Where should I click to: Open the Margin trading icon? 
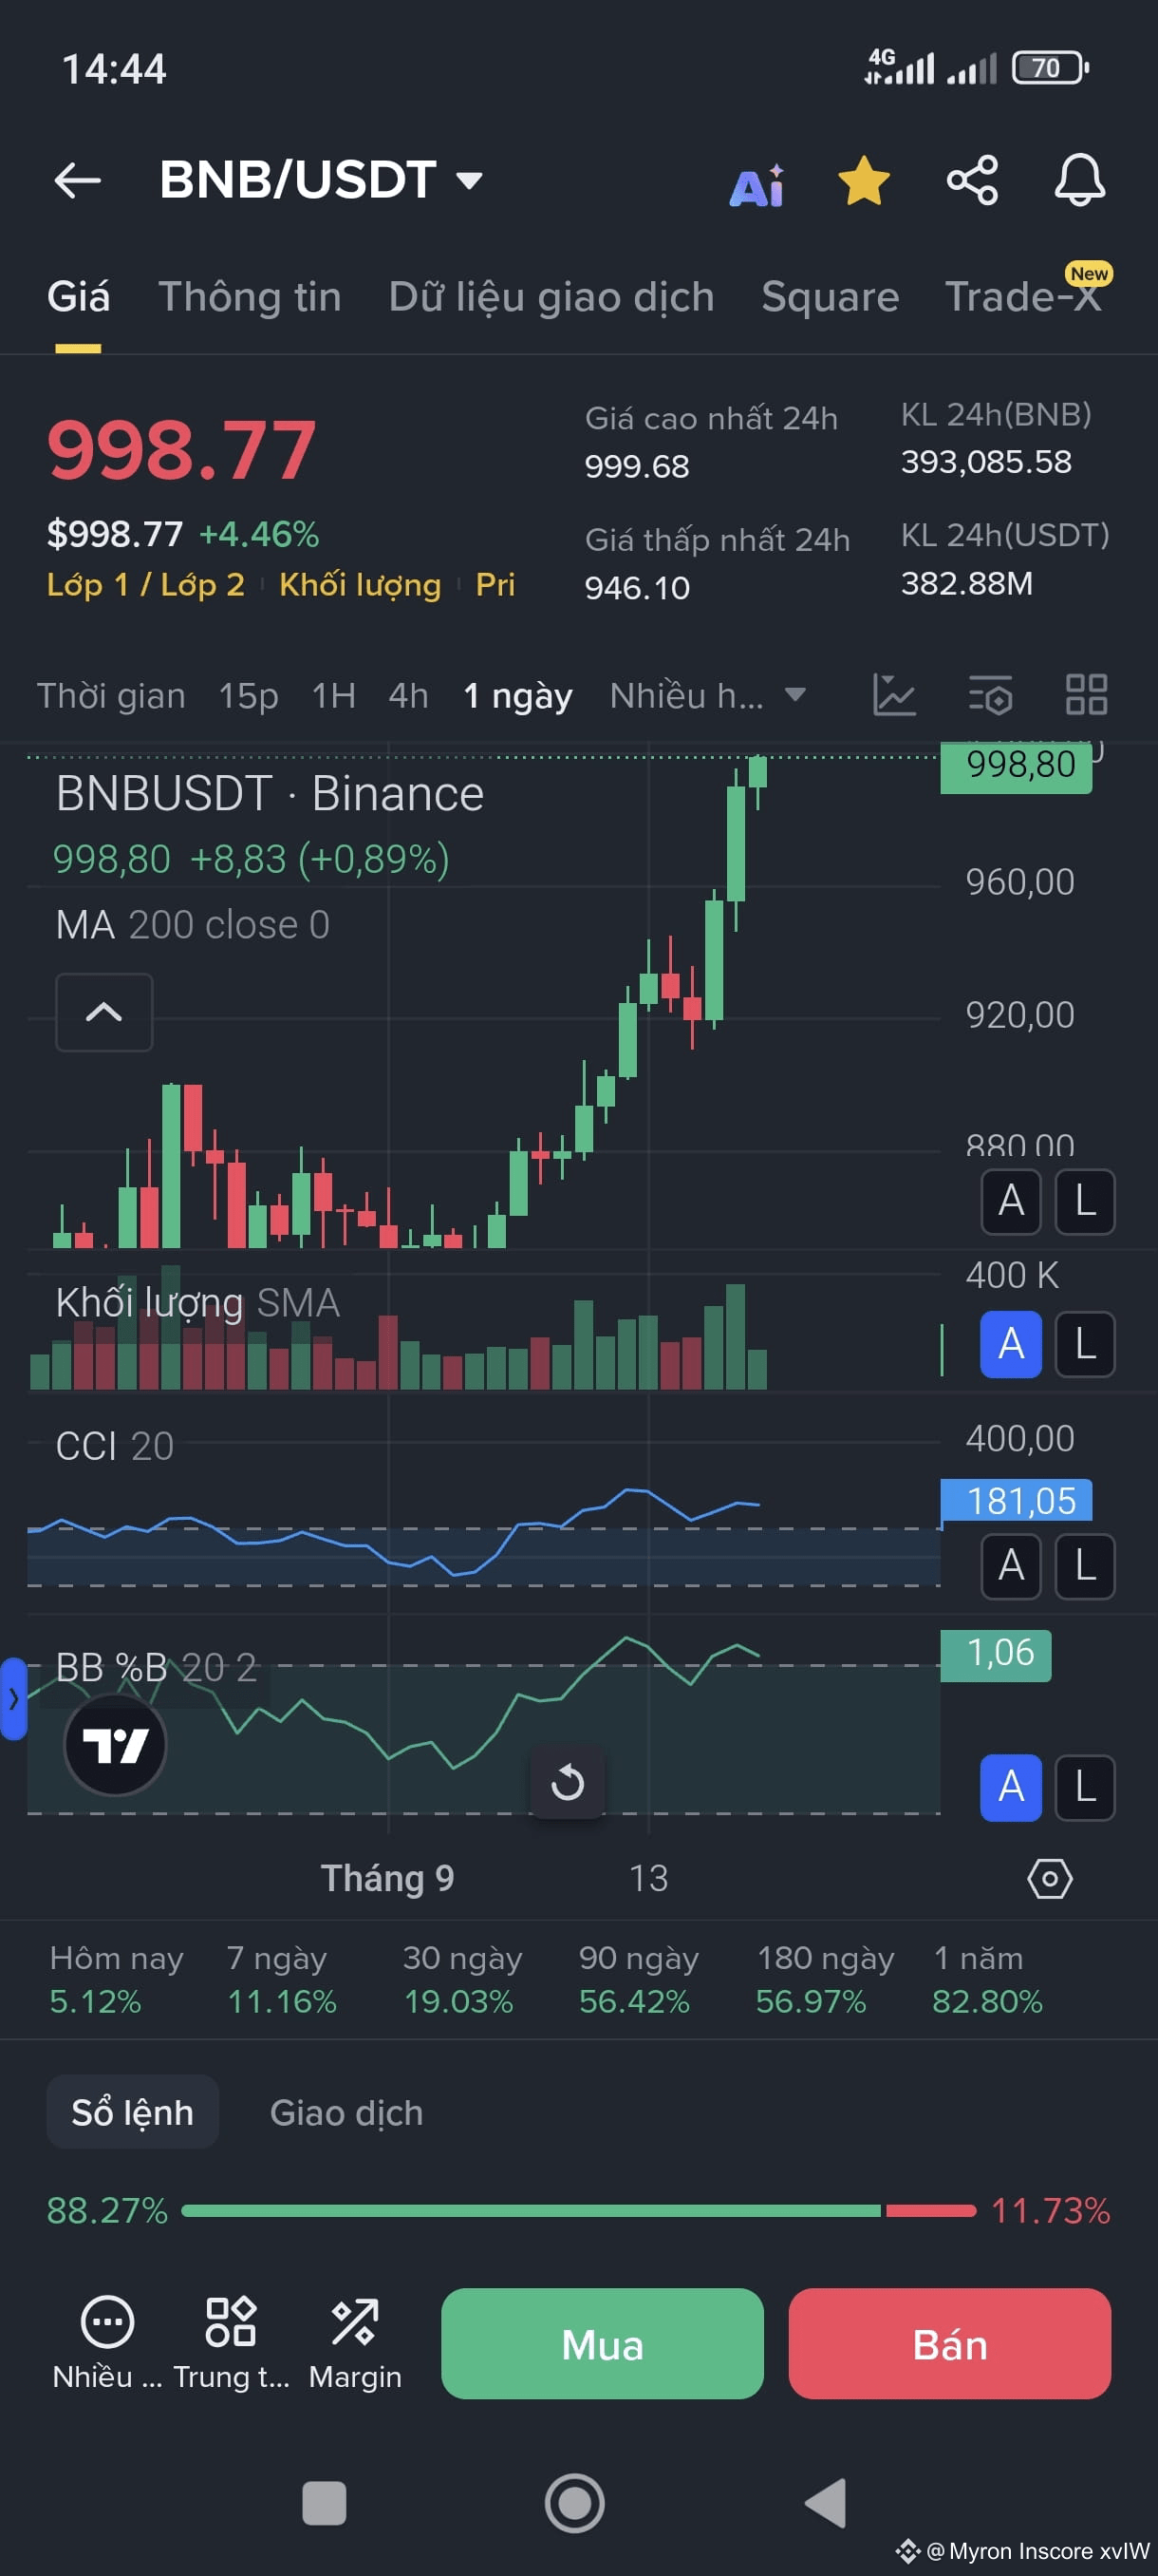tap(355, 2343)
